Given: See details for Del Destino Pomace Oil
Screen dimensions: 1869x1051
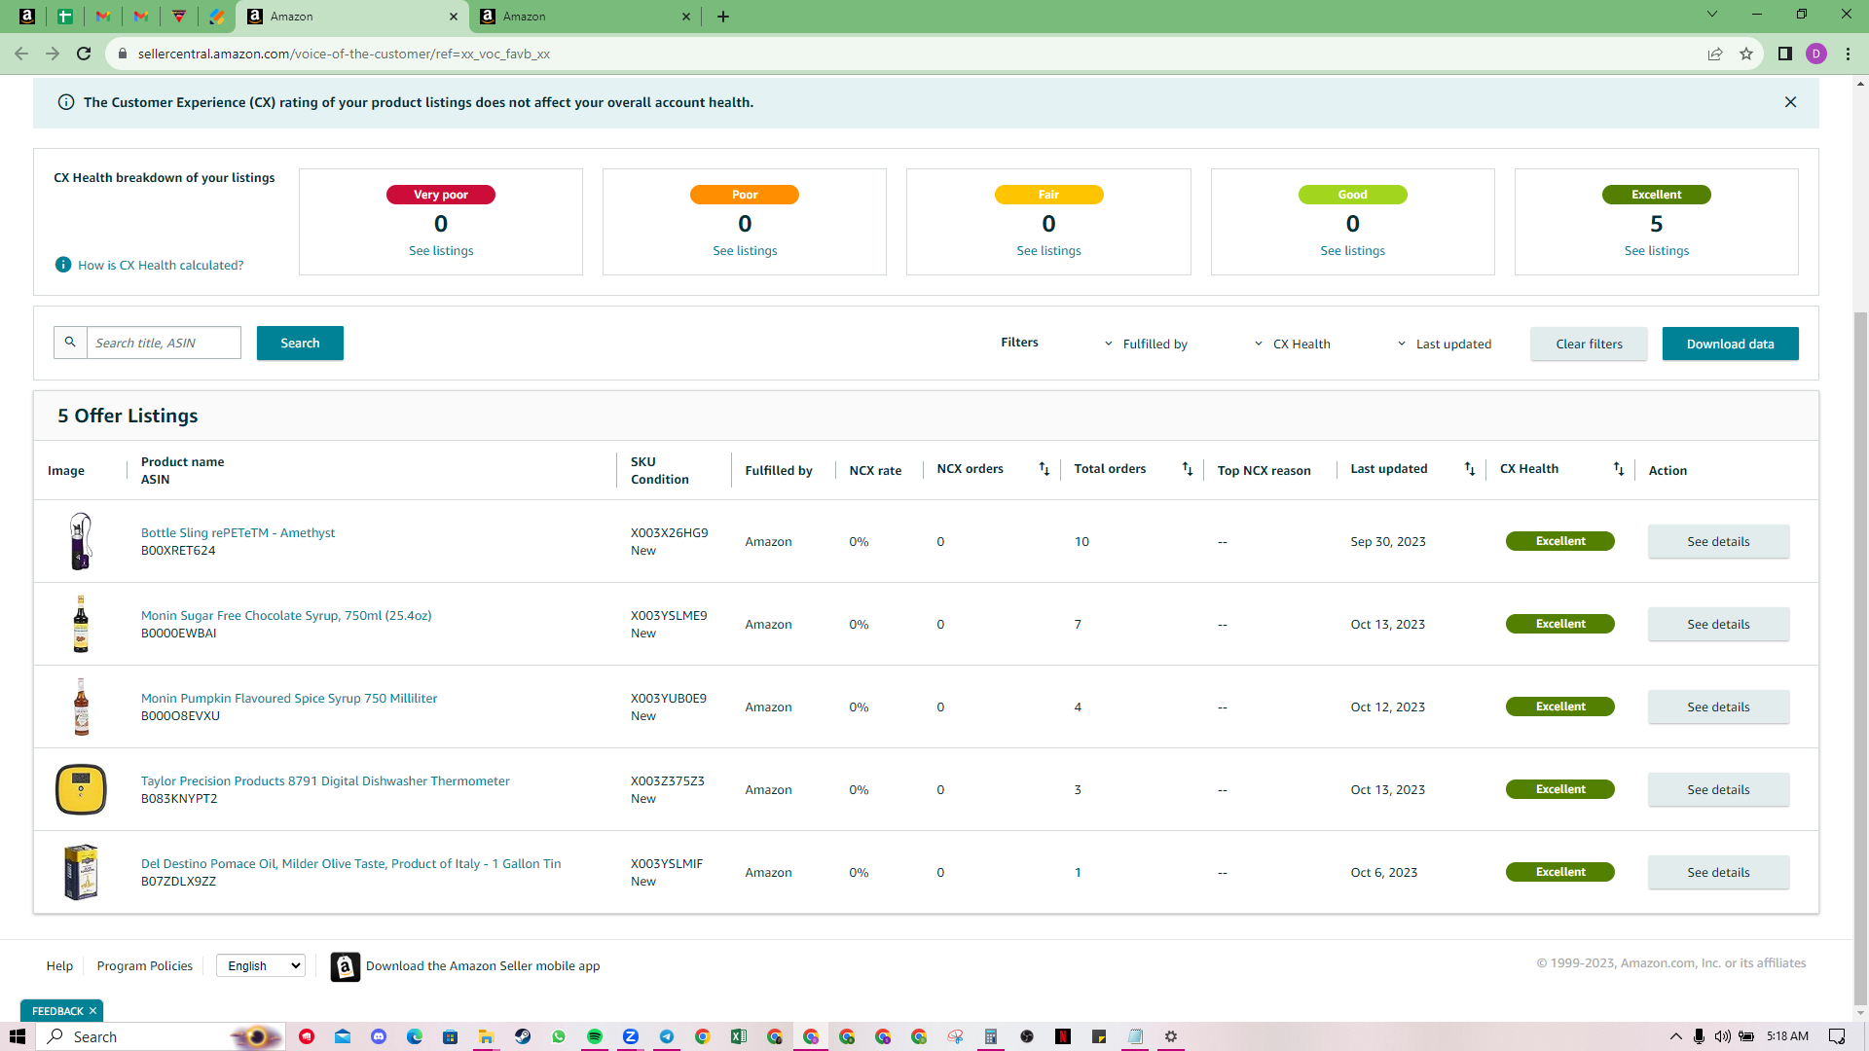Looking at the screenshot, I should pyautogui.click(x=1718, y=873).
